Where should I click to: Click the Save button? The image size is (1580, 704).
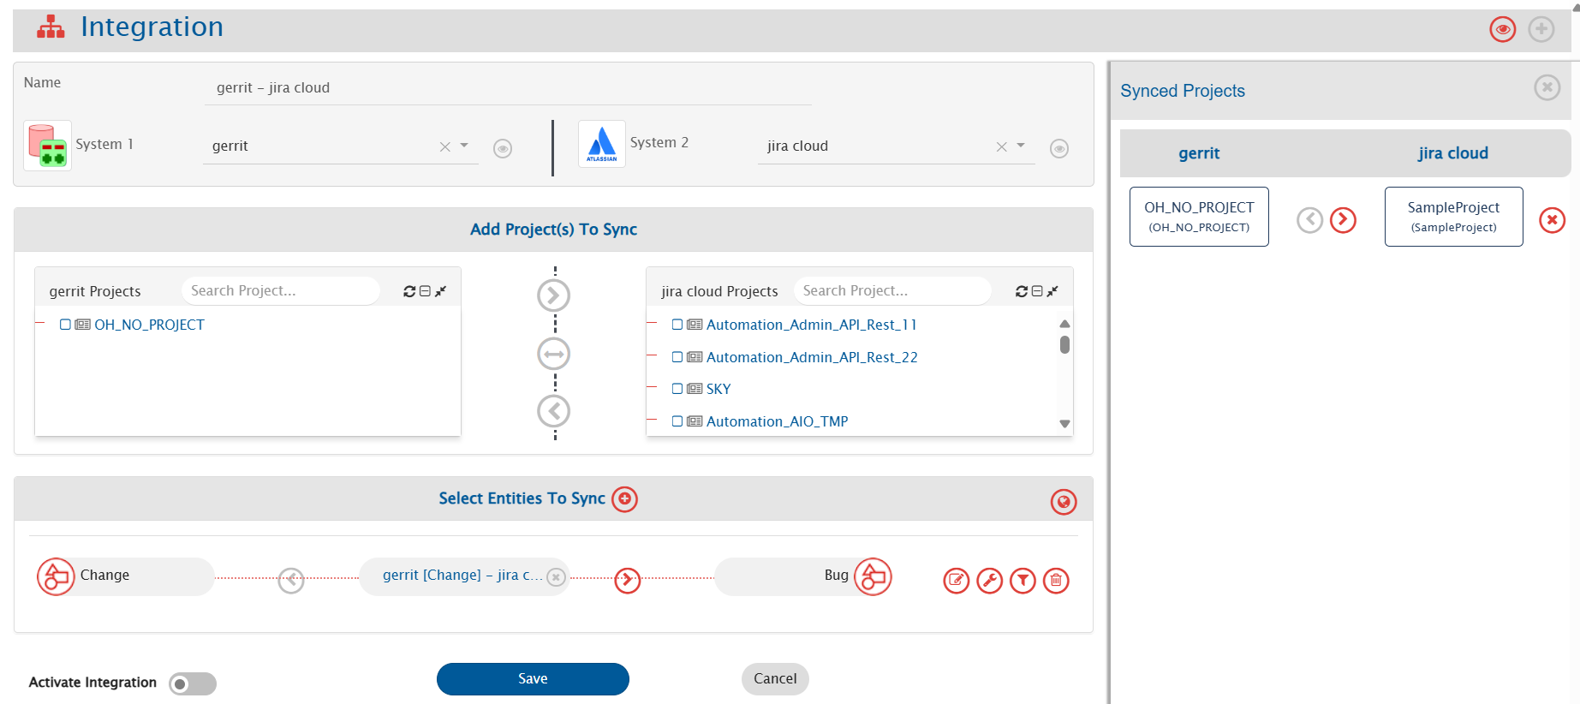533,678
